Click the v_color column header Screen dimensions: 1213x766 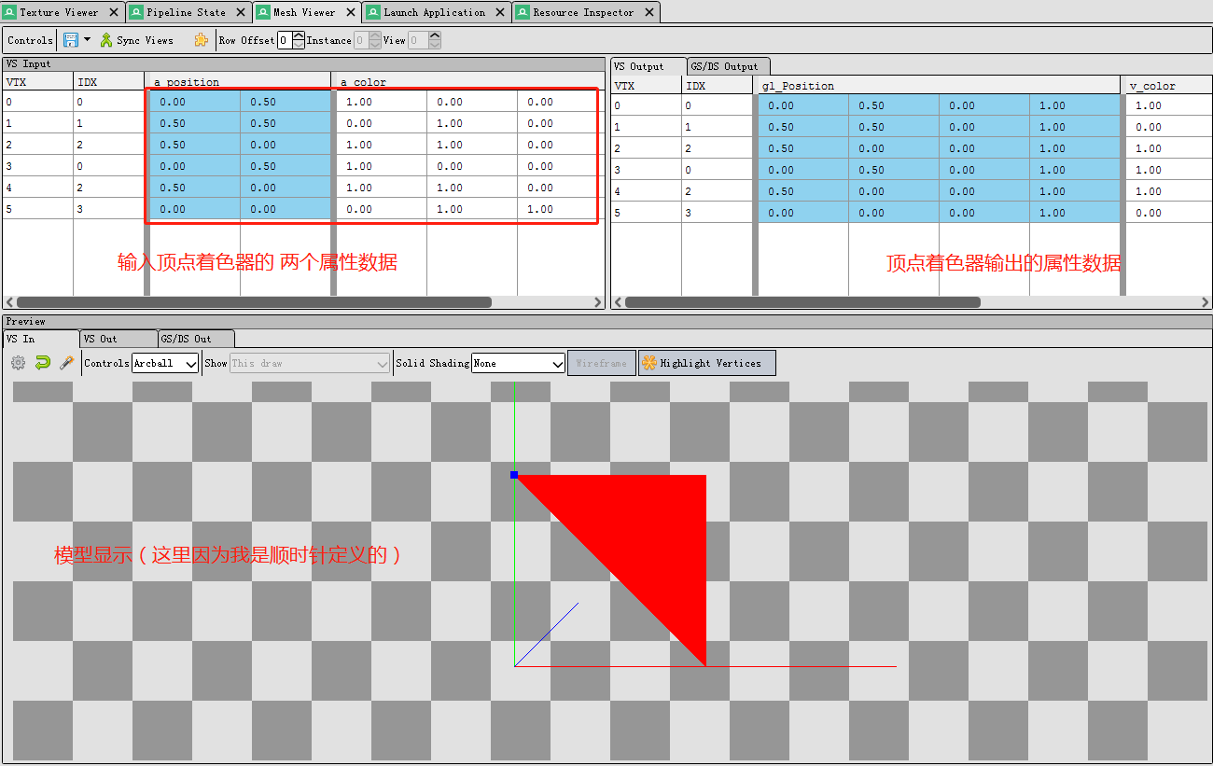click(x=1168, y=86)
